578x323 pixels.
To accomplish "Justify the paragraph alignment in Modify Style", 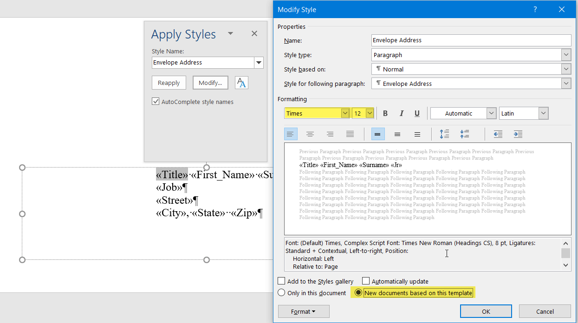I will [x=350, y=134].
